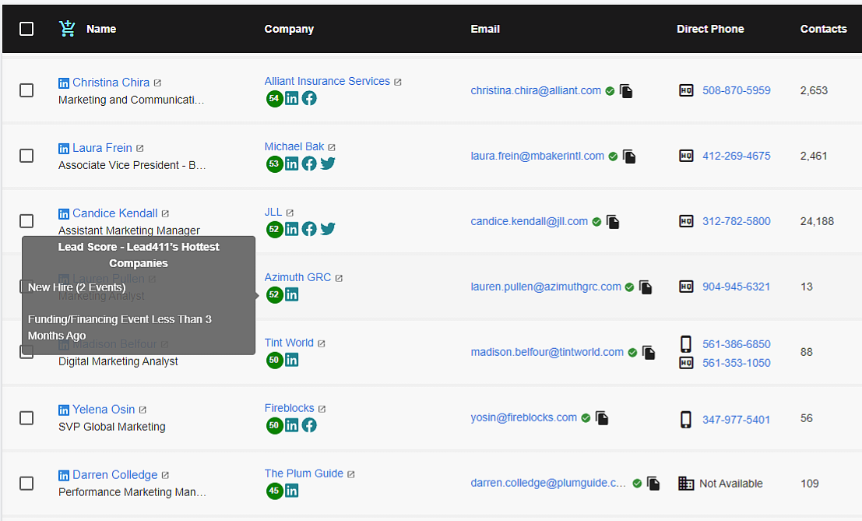Screen dimensions: 862x521
Task: Click lead score 54 badge
Action: (x=274, y=99)
